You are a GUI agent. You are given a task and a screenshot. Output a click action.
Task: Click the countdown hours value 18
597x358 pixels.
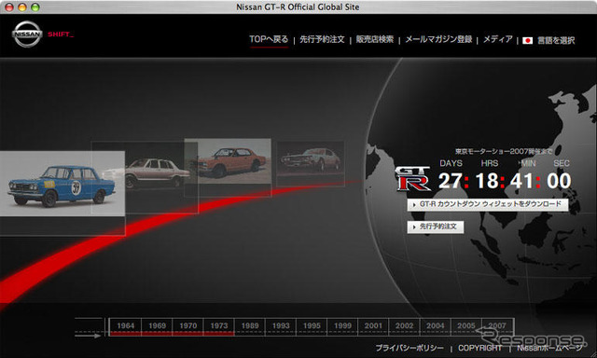[x=487, y=181]
